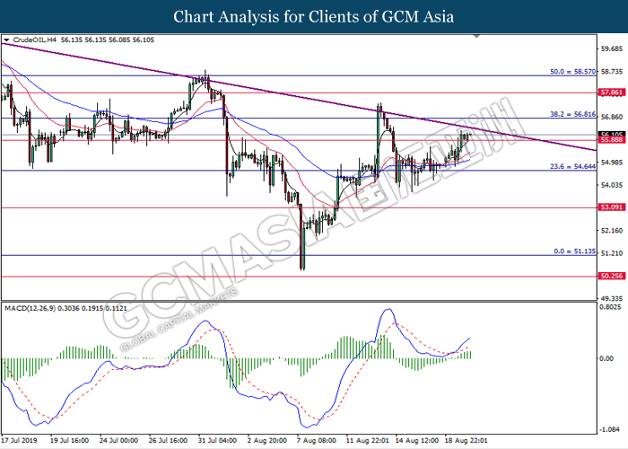Screen dimensions: 628x449
Task: Open the CrudeOIL,H4 chart symbol dropdown arrow
Action: point(6,40)
